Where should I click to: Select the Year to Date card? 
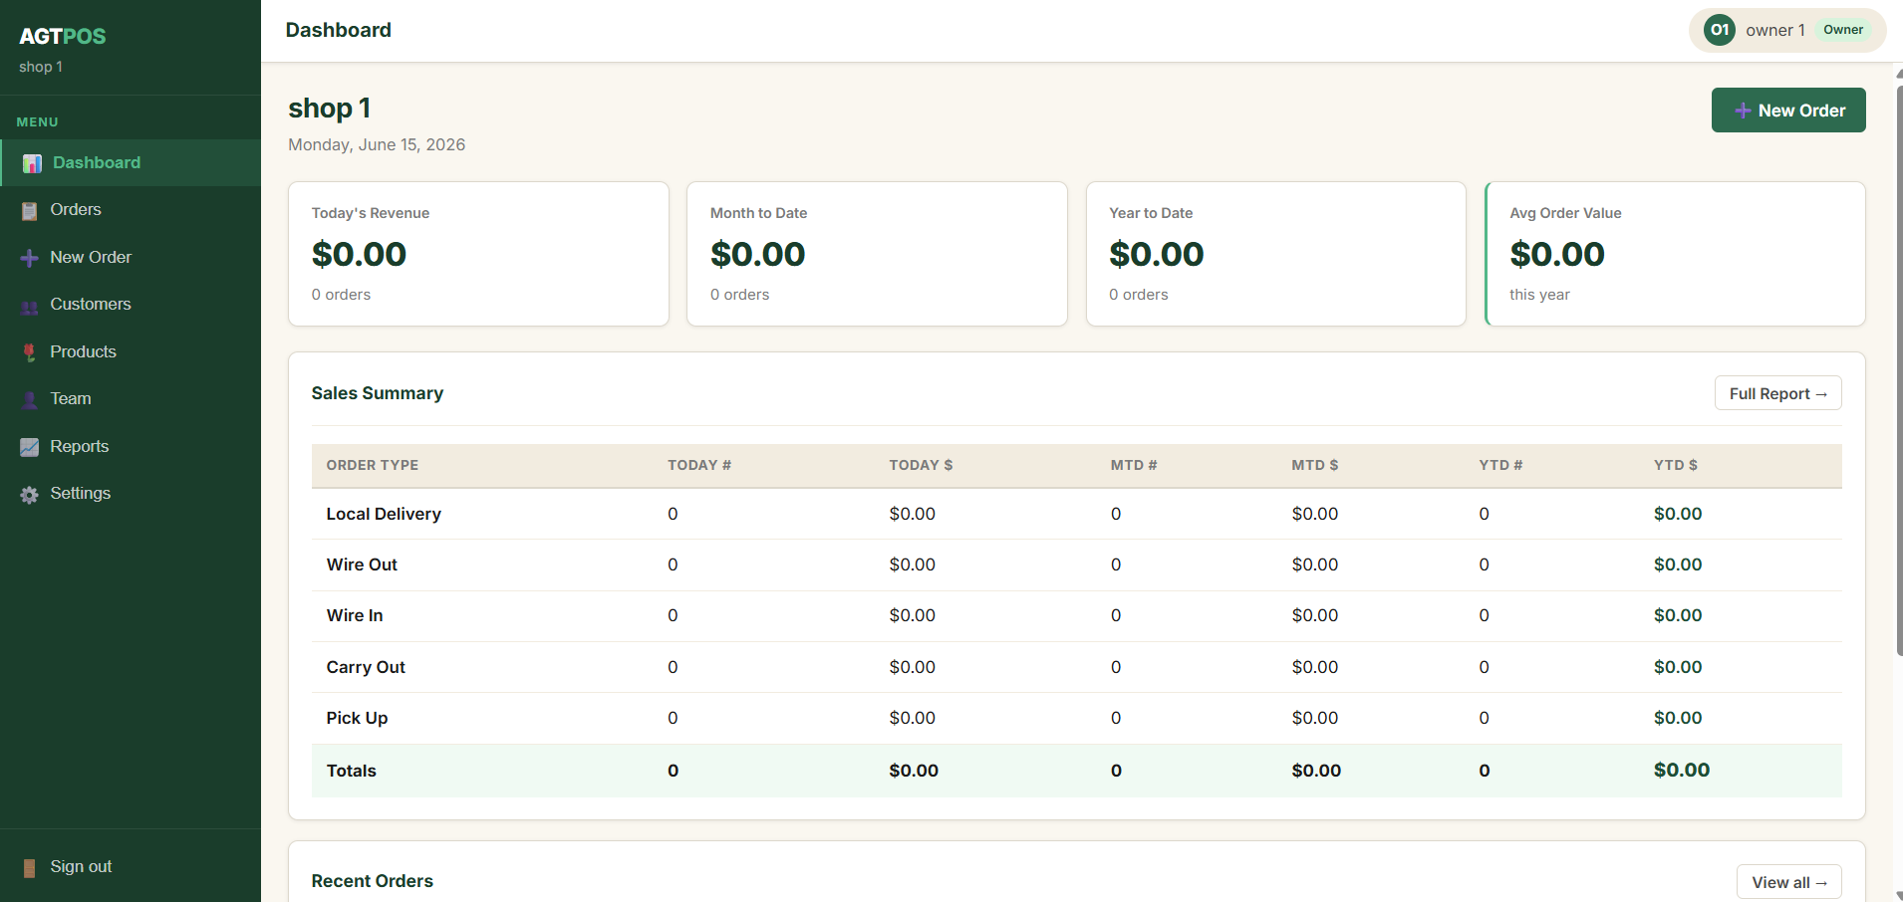[1276, 254]
